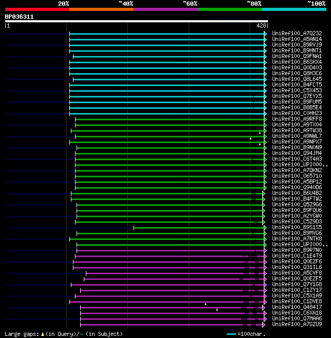The width and height of the screenshot is (331, 338).
Task: Click UniRef100_B9S1S5 label
Action: coord(297,228)
